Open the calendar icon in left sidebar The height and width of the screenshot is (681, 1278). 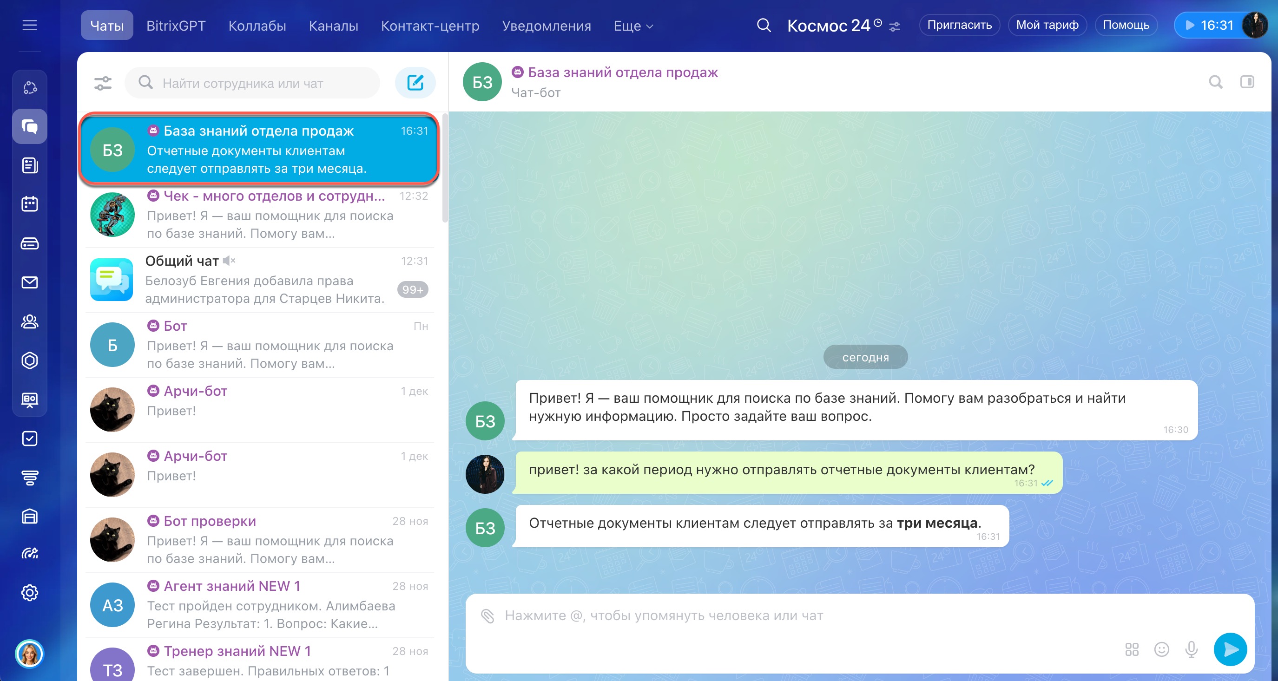click(30, 204)
